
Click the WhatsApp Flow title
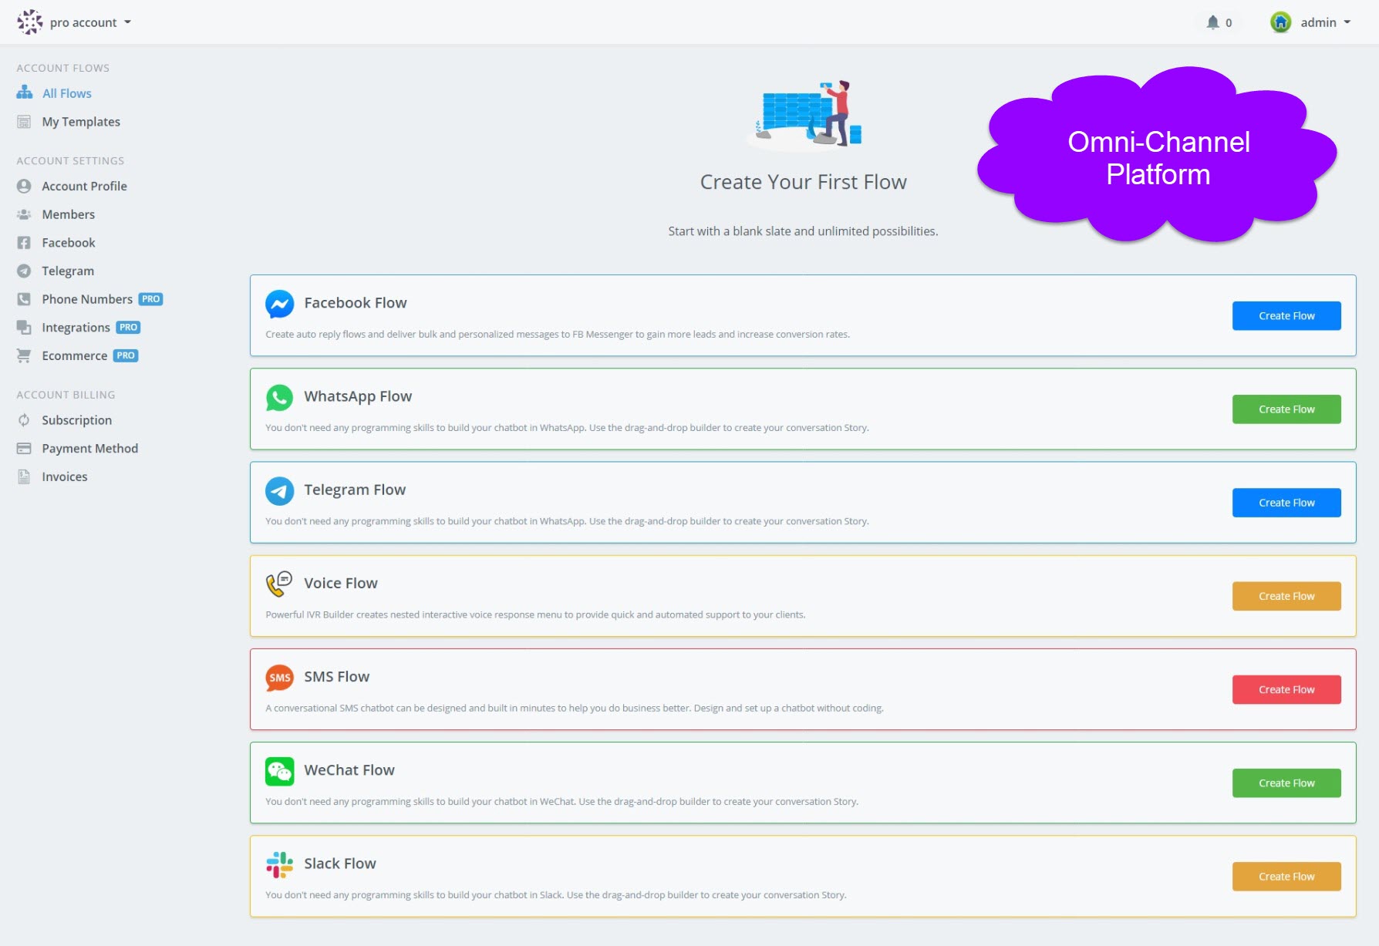point(358,396)
